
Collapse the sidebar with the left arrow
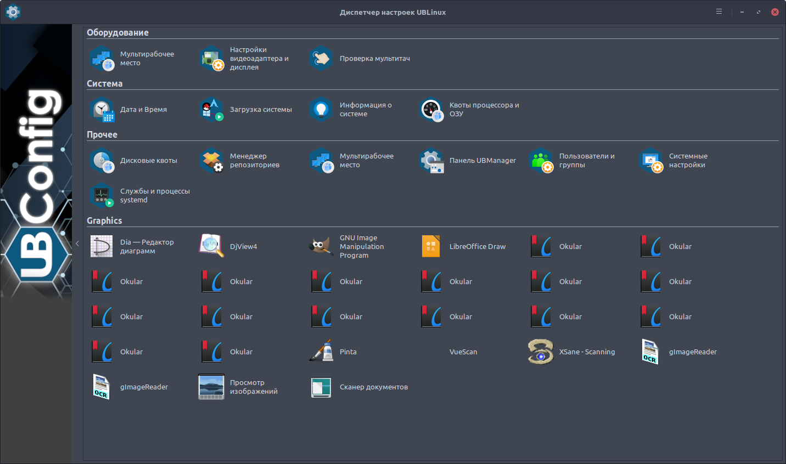click(77, 244)
